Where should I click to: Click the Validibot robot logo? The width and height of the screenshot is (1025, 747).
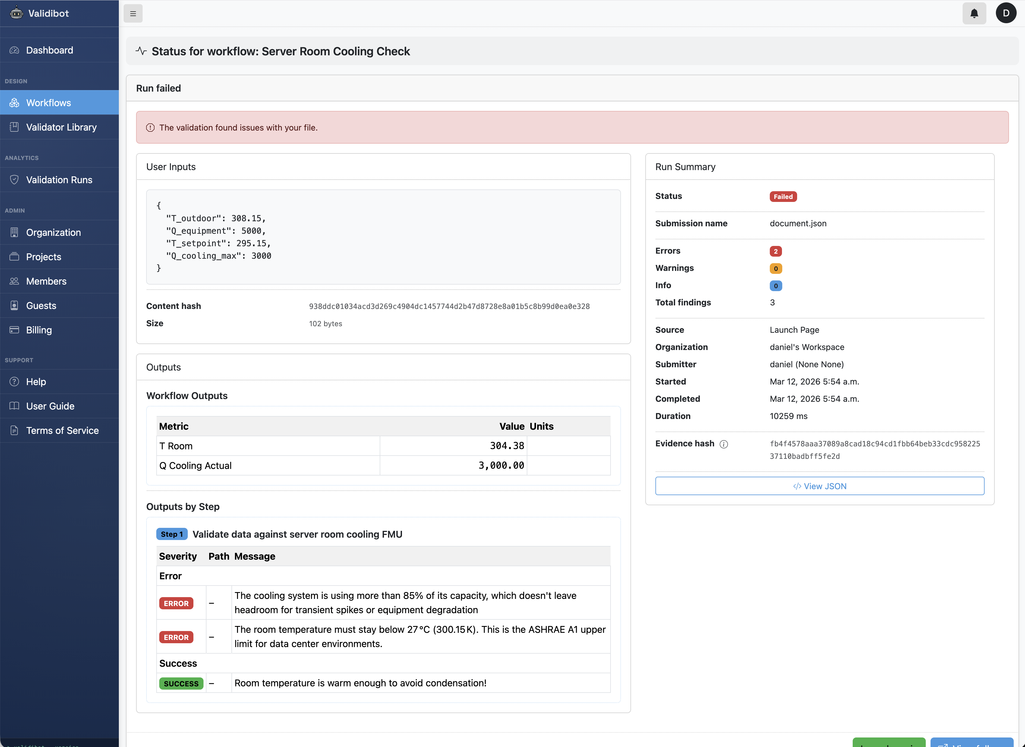tap(17, 13)
